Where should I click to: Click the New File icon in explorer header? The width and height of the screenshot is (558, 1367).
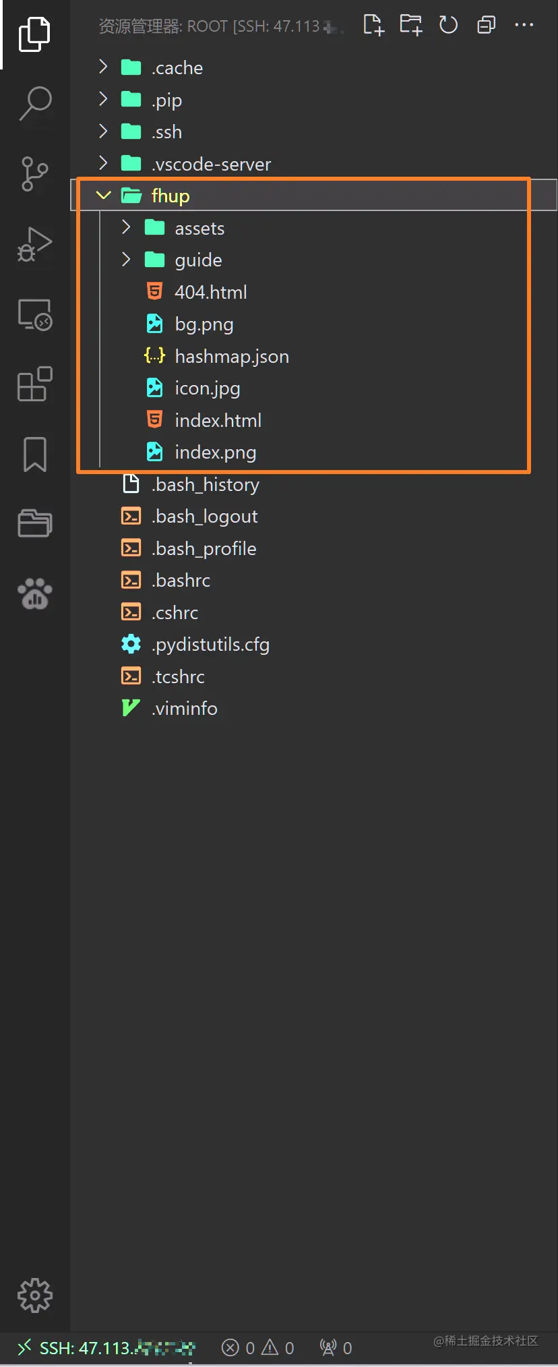coord(373,25)
